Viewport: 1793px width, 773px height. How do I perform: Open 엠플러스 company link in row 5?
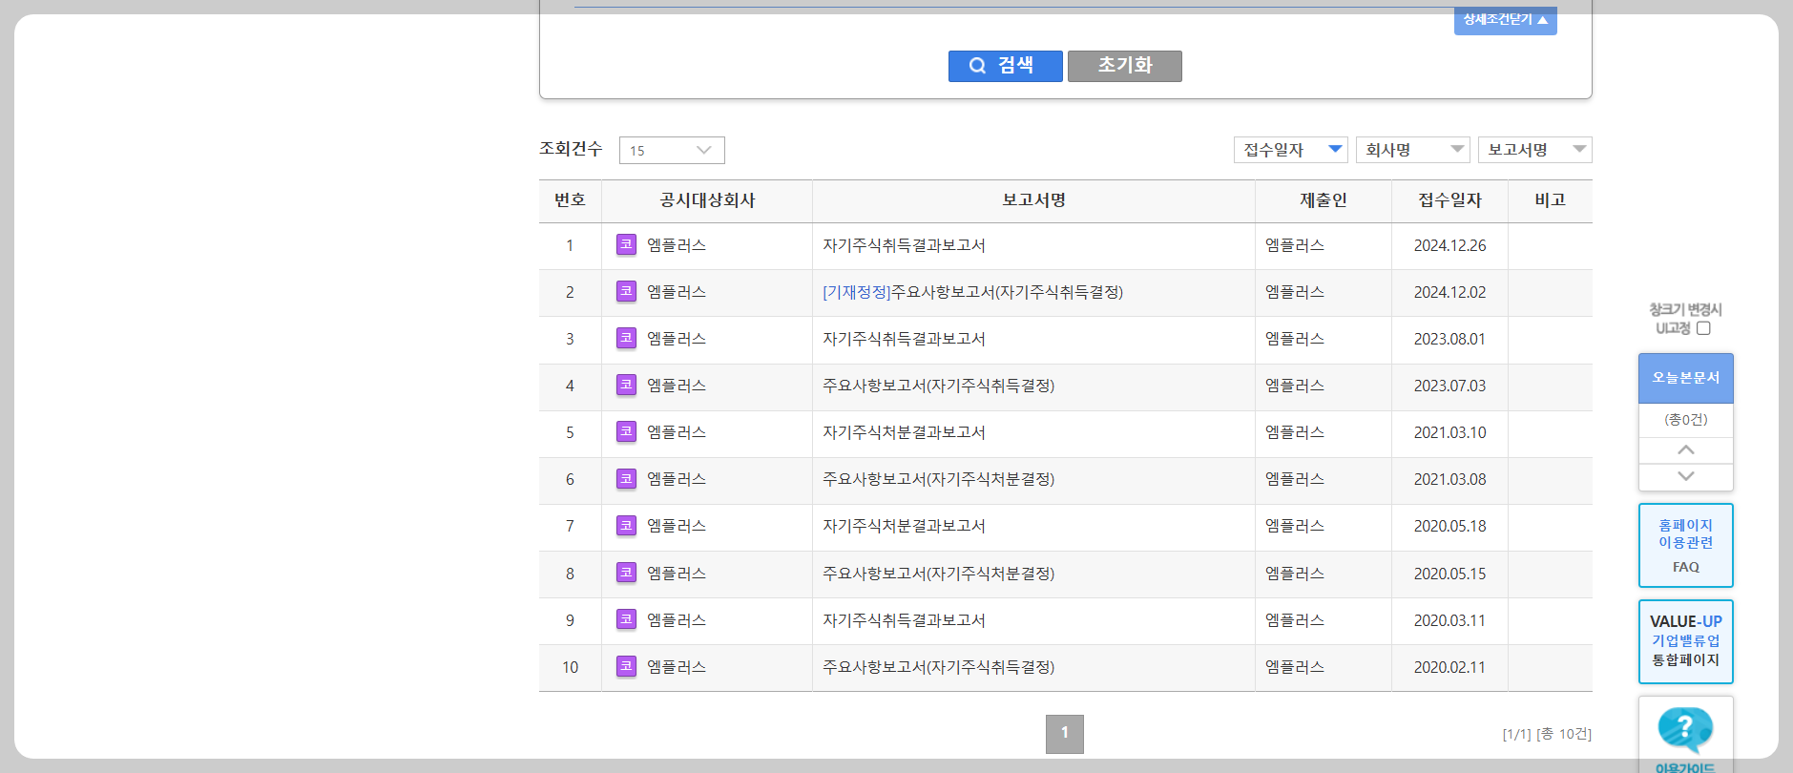677,432
